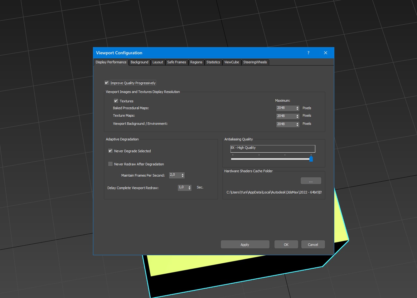The height and width of the screenshot is (298, 417).
Task: Open the SteeringWheels tab
Action: (255, 62)
